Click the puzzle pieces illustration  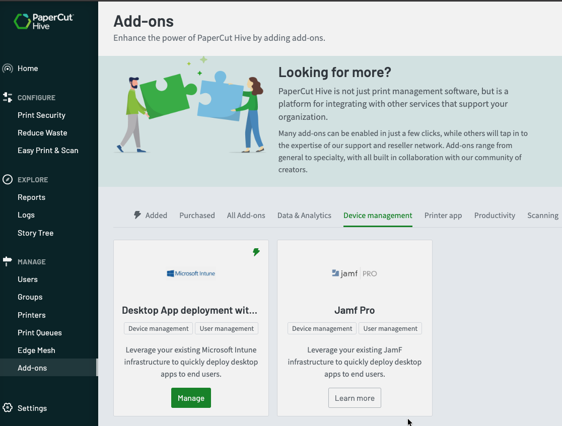coord(191,106)
